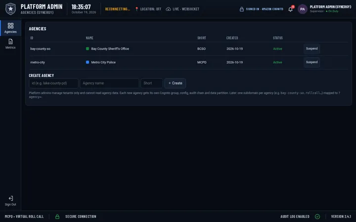Viewport: 356px width, 222px height.
Task: Click the MCPD Virtual Roll Call footer text
Action: (24, 217)
